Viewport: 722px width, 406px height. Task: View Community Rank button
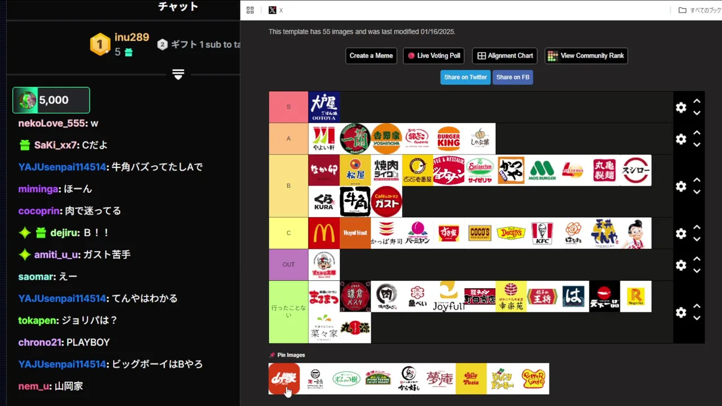click(586, 56)
